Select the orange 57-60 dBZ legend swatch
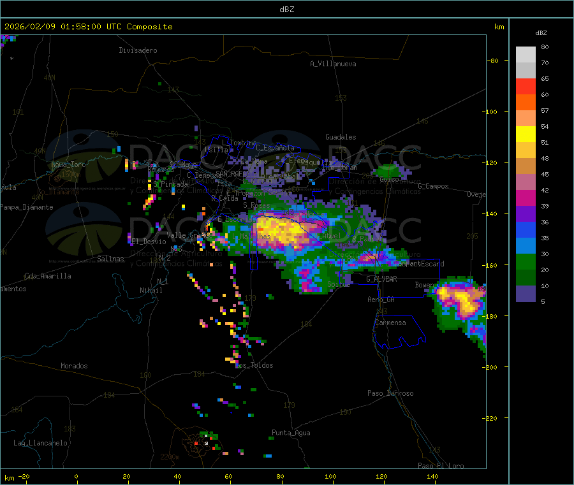 coord(526,103)
